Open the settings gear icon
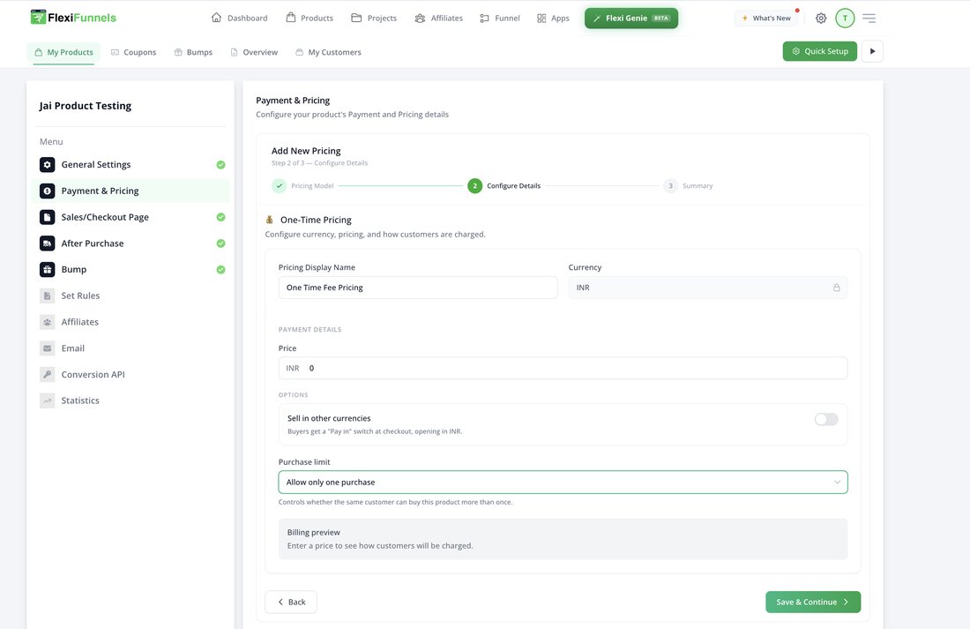This screenshot has height=629, width=970. point(821,18)
